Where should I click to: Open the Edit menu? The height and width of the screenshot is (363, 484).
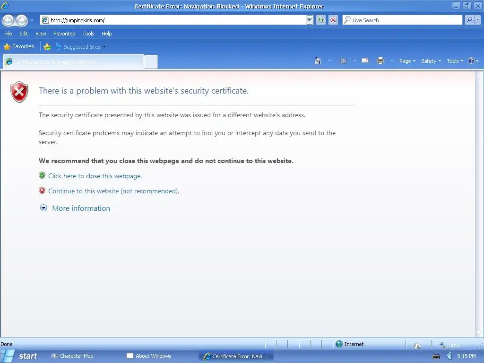(24, 34)
